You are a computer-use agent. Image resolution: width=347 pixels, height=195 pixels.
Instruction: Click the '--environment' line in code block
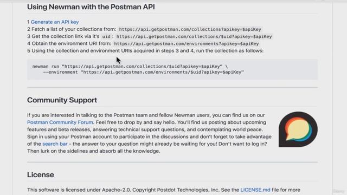[143, 72]
